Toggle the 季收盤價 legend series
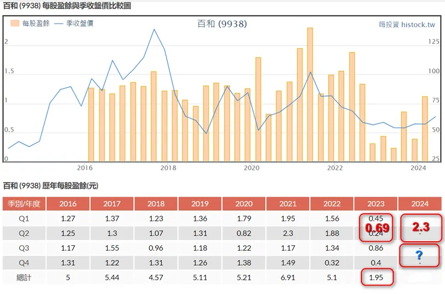 pos(74,23)
